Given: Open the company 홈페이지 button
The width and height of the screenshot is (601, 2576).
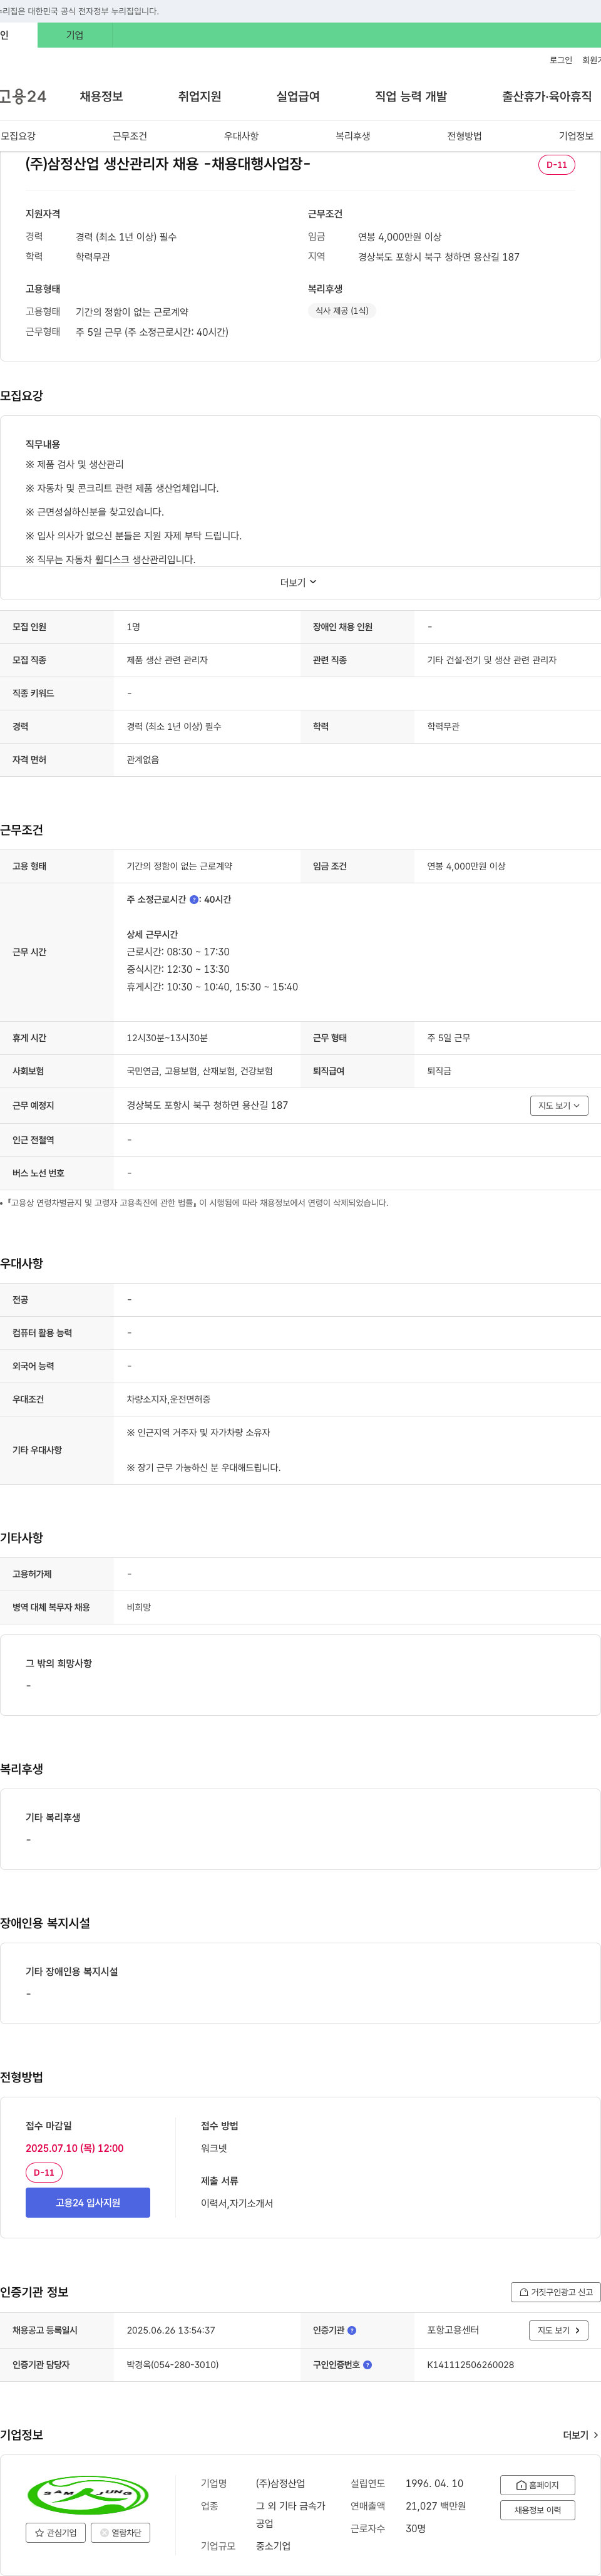Looking at the screenshot, I should click(538, 2484).
